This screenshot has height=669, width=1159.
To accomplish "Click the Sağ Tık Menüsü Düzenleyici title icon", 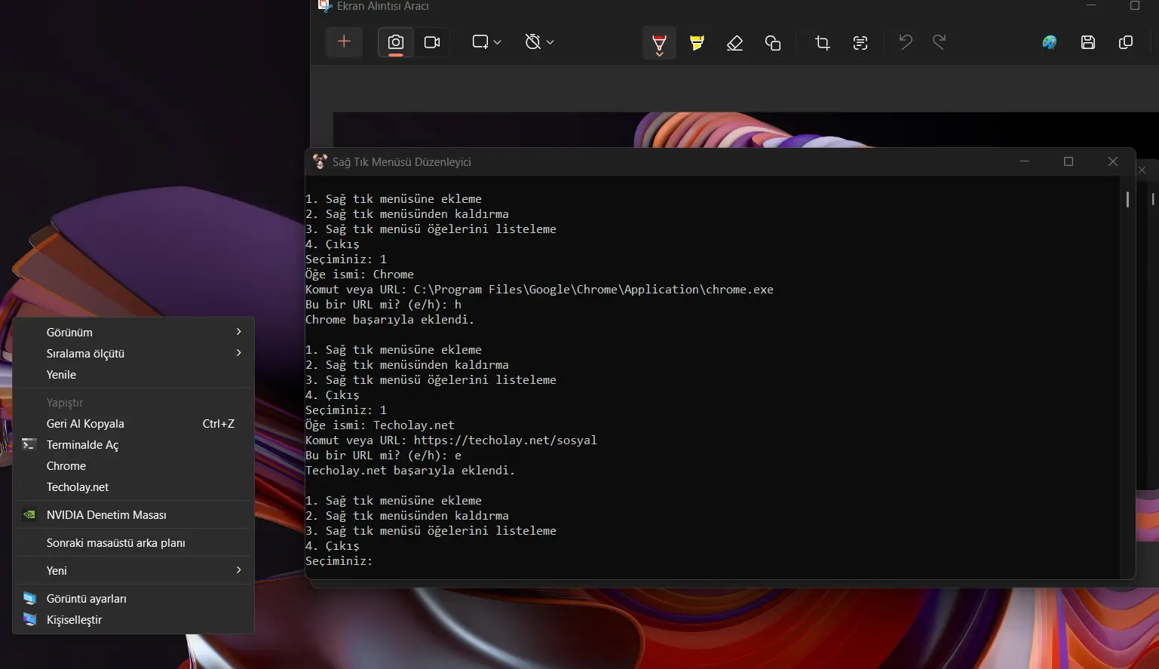I will 320,161.
